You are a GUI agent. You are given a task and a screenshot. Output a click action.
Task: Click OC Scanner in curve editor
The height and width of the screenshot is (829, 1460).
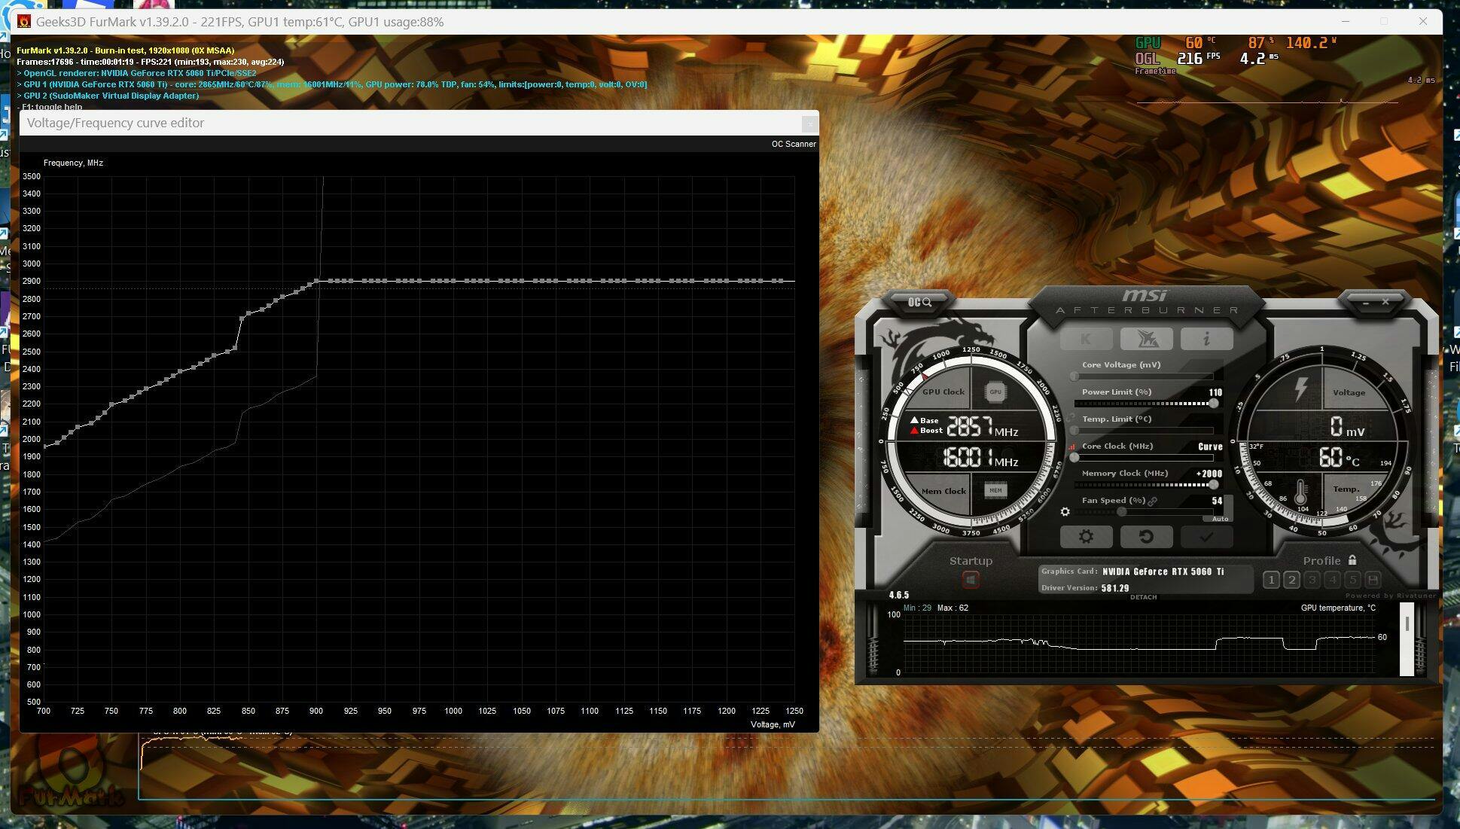coord(793,144)
